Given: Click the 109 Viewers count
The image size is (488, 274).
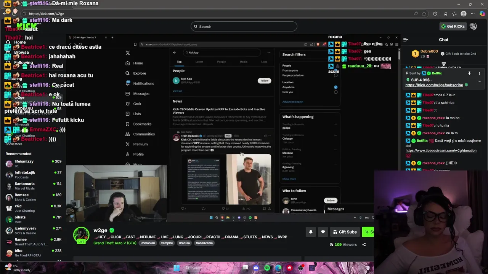Looking at the screenshot, I should tap(343, 245).
